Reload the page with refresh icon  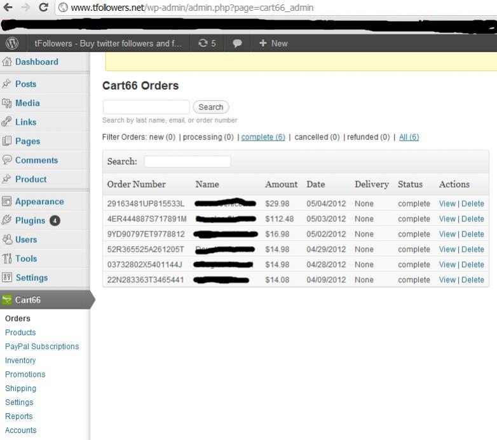pos(43,7)
